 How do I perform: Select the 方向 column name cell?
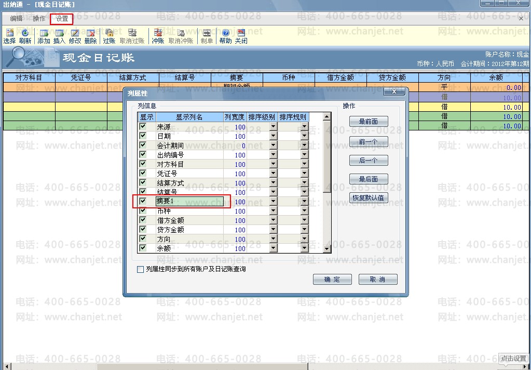tap(189, 239)
